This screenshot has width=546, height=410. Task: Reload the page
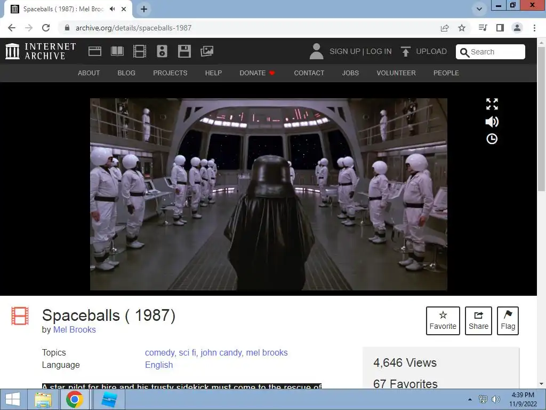coord(46,28)
